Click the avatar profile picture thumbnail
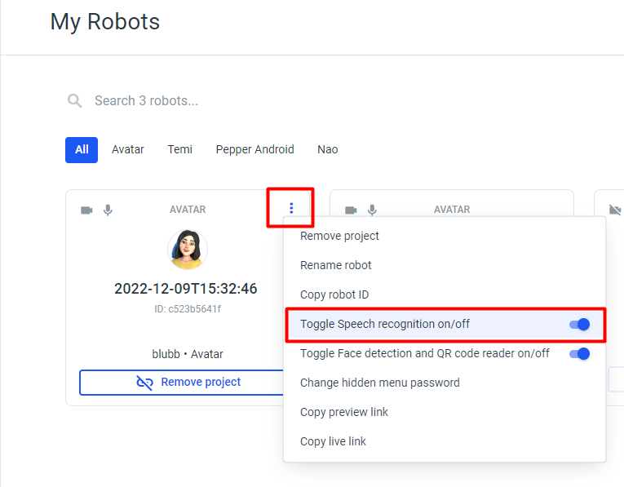The width and height of the screenshot is (624, 487). point(188,250)
